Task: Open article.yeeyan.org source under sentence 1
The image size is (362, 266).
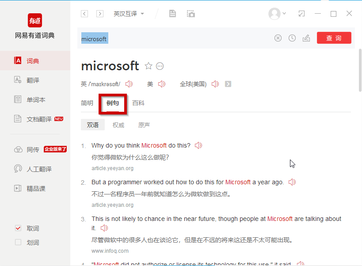Action: coord(112,168)
